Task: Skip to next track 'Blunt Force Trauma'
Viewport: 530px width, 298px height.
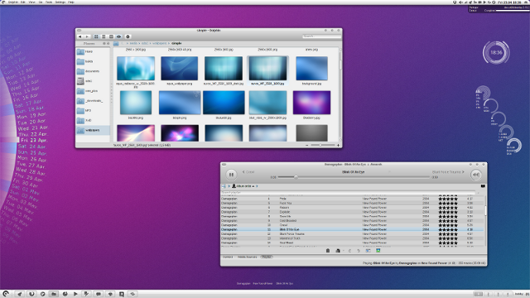Action: pyautogui.click(x=448, y=172)
